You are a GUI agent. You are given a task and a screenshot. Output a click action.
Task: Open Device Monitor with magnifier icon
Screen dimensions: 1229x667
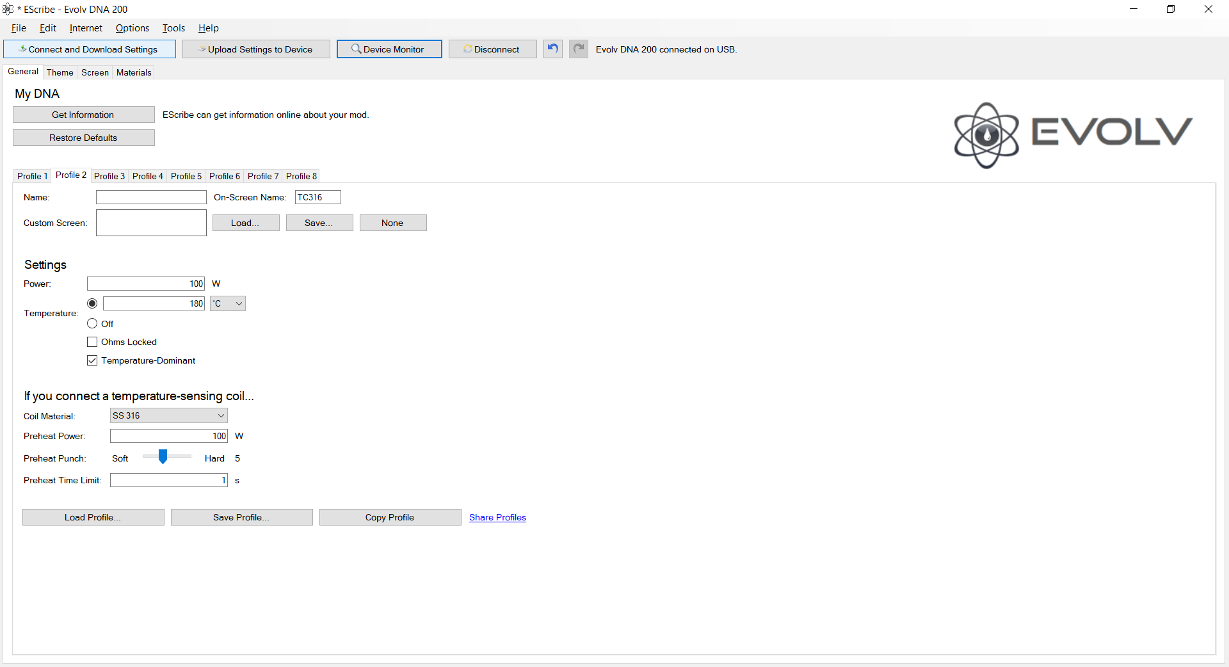point(389,49)
